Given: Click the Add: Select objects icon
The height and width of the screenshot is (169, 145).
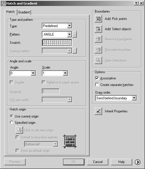Looking at the screenshot, I should click(x=98, y=29).
